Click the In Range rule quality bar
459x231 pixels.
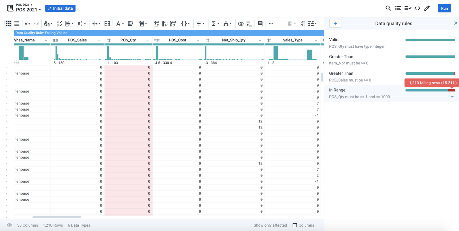(x=430, y=90)
